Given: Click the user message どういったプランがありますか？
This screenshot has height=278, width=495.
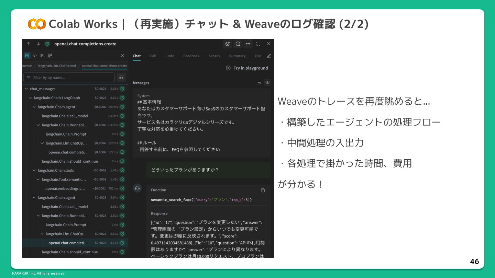Looking at the screenshot, I should (185, 170).
